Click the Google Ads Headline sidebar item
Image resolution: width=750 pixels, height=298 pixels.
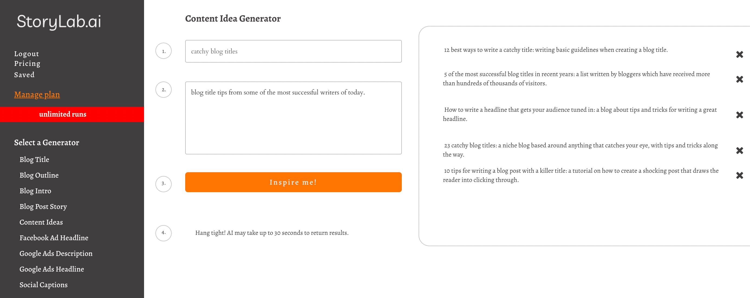tap(51, 268)
